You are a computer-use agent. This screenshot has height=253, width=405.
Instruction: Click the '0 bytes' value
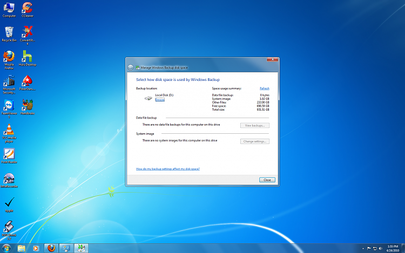click(x=265, y=95)
